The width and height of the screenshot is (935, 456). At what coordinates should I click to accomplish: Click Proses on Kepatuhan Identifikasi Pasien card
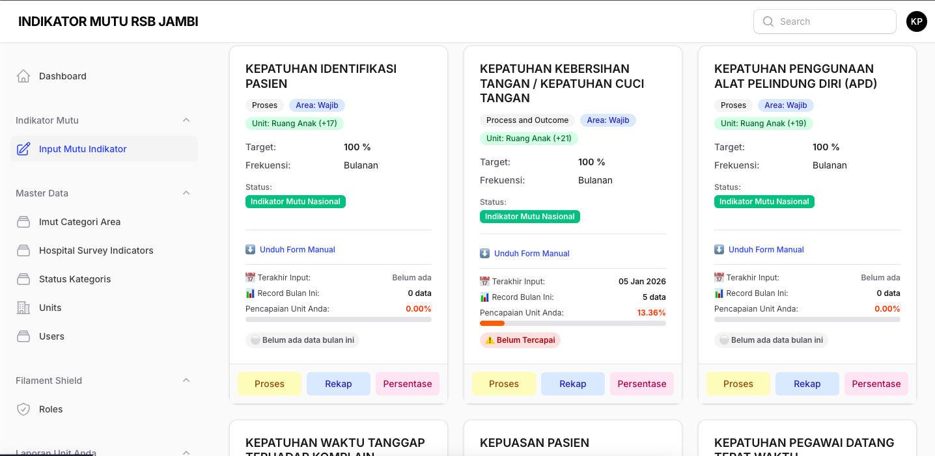coord(270,384)
